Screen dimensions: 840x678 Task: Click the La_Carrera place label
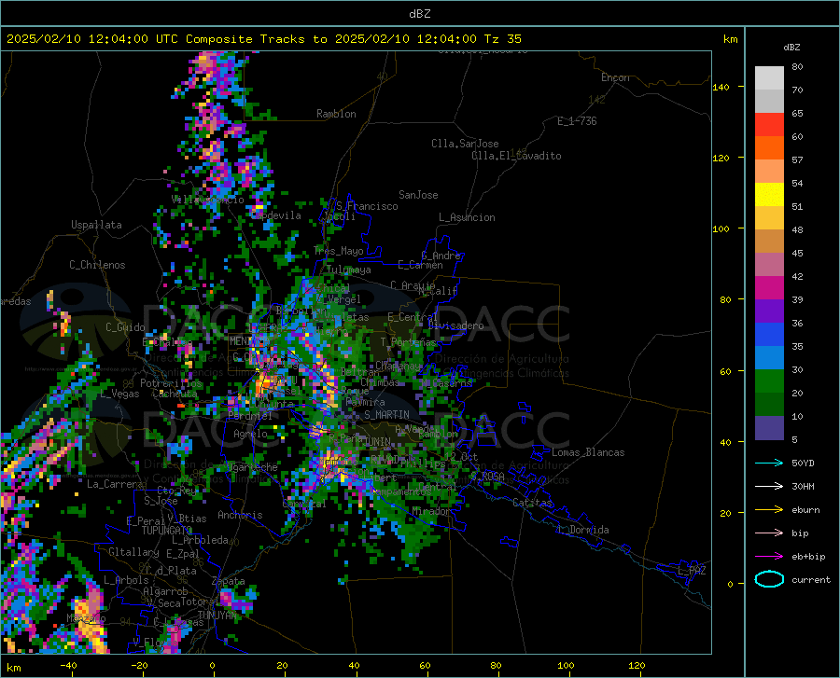tap(115, 484)
